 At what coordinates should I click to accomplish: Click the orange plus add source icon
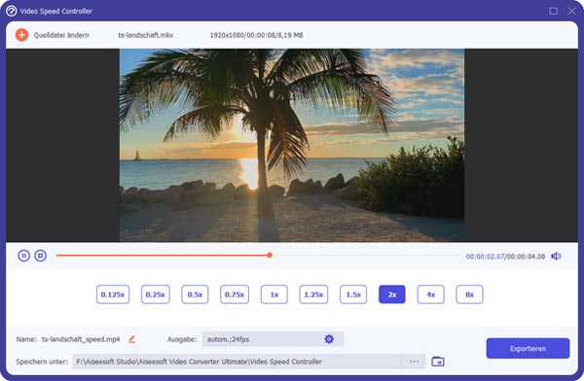click(x=21, y=35)
